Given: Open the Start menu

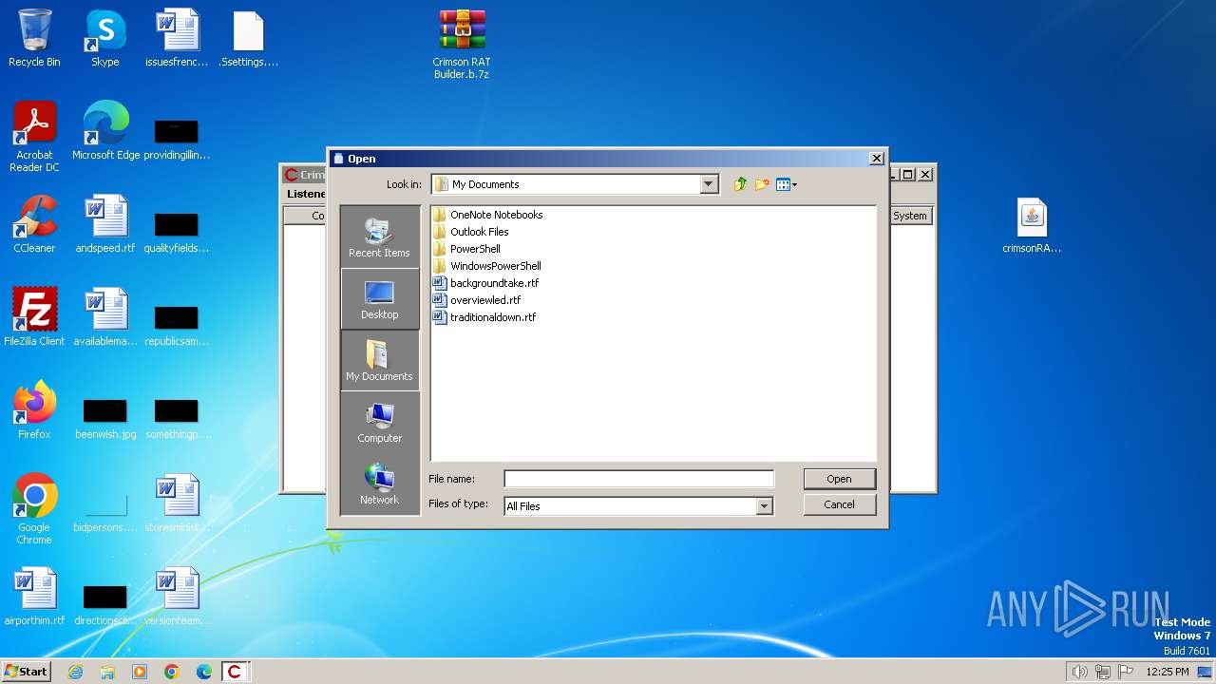Looking at the screenshot, I should pyautogui.click(x=26, y=671).
